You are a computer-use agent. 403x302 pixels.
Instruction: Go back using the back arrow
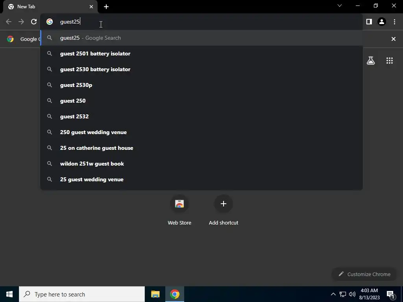[x=9, y=22]
